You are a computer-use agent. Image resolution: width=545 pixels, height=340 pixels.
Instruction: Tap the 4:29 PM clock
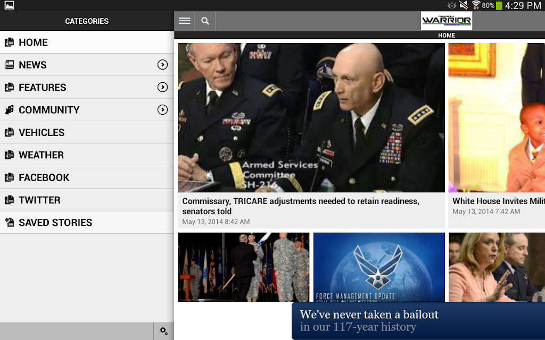[523, 5]
